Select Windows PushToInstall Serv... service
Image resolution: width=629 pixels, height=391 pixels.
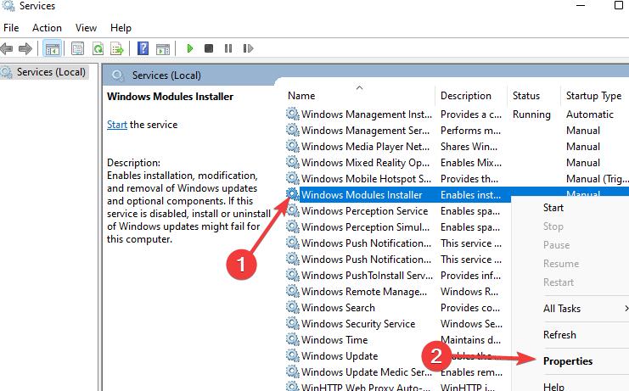click(367, 275)
